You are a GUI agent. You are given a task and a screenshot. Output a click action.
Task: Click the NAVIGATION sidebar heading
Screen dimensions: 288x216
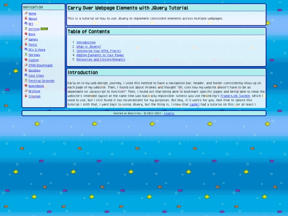click(x=33, y=7)
